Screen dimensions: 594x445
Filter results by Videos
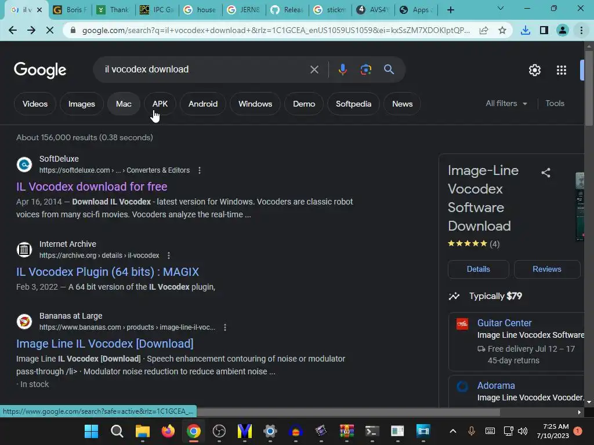35,104
